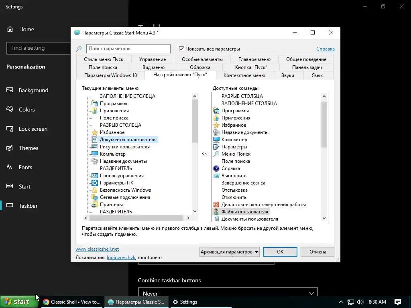Screen dimensions: 411x308
Task: Switch to Settings window taskbar button
Action: tap(201, 302)
